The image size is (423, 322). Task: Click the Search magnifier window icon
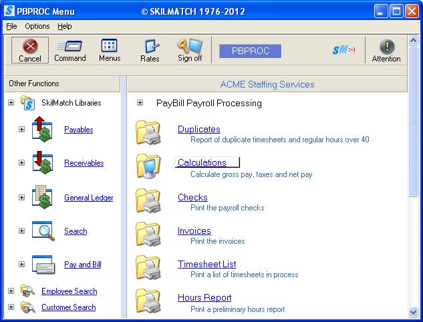click(x=43, y=231)
